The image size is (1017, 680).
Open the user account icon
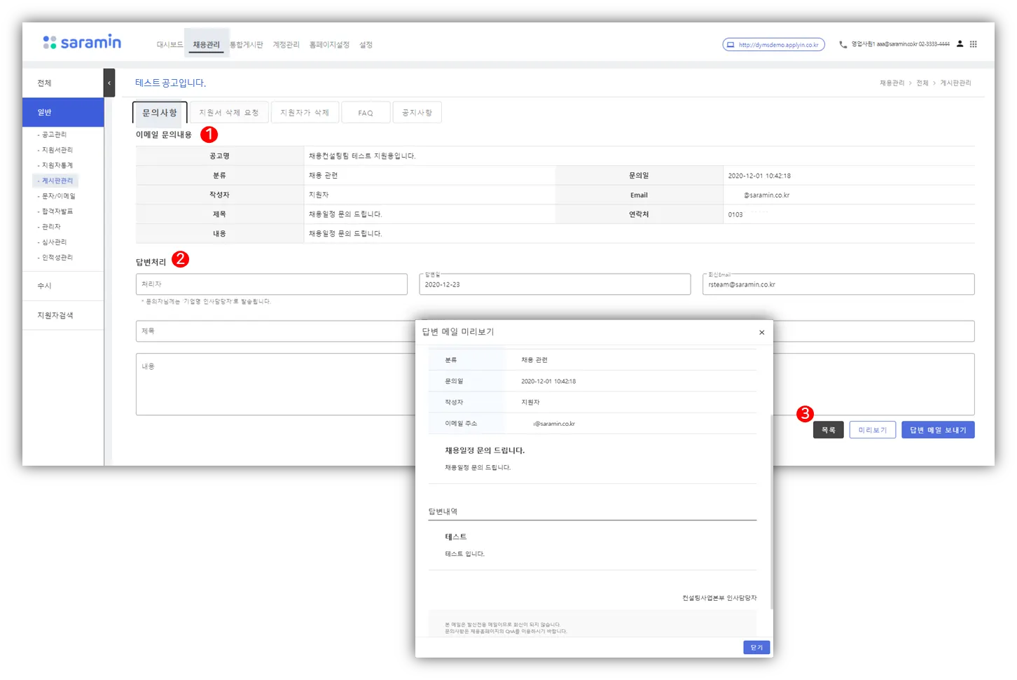click(x=960, y=44)
